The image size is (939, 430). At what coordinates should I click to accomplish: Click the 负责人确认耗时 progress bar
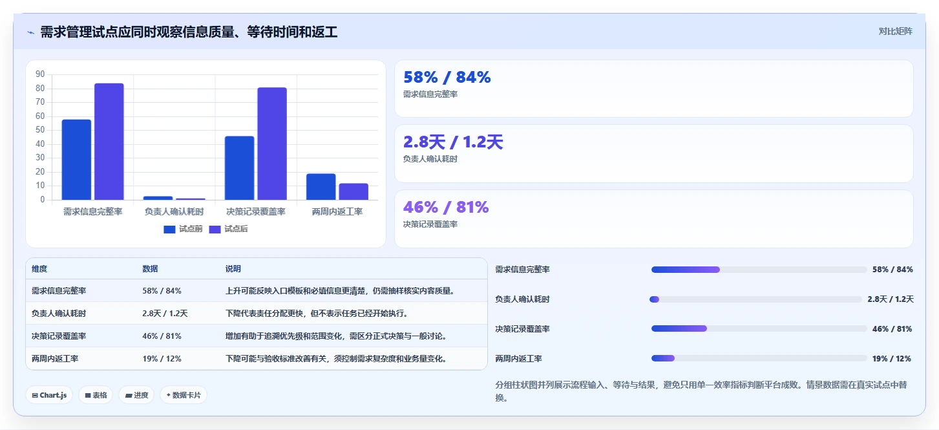click(756, 299)
